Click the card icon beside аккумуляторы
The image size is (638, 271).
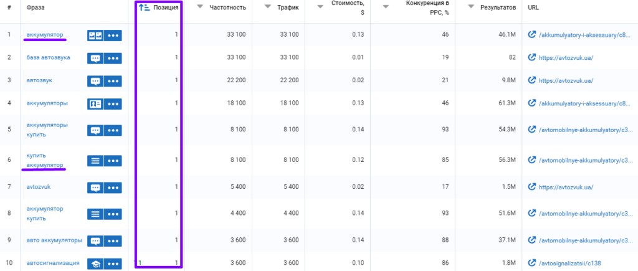click(x=95, y=103)
